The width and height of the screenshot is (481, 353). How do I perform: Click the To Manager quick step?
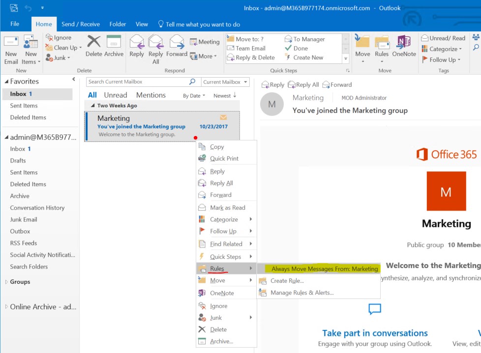[305, 39]
